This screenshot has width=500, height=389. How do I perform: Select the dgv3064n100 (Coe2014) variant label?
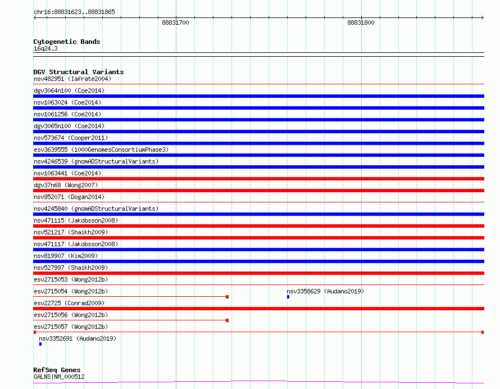(69, 91)
